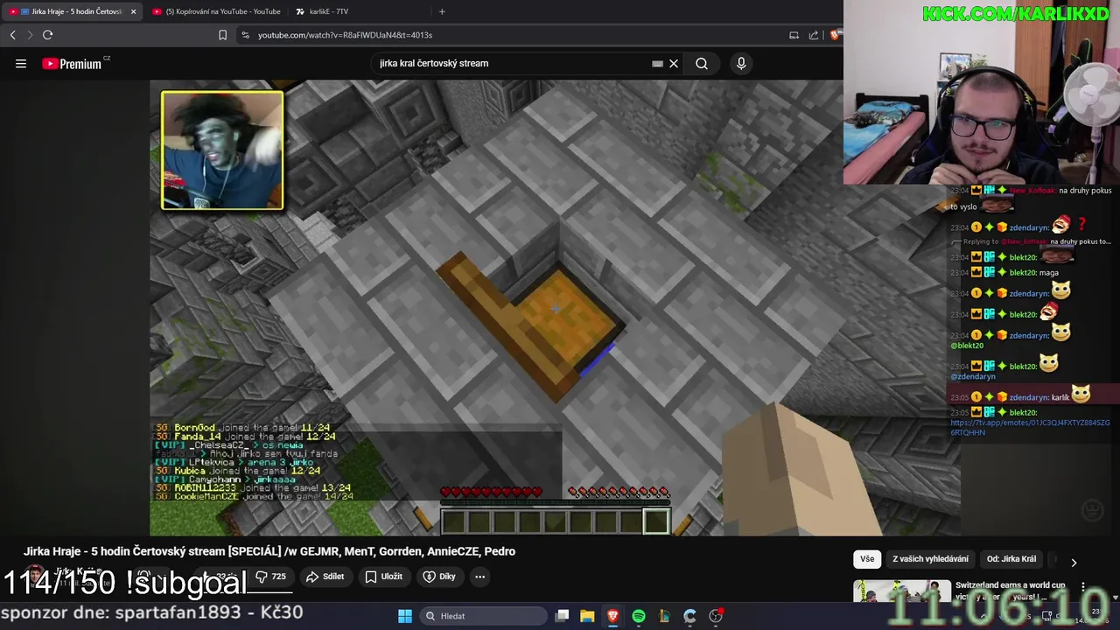This screenshot has width=1120, height=630.
Task: Open options for Switzerland recommended video
Action: tap(1083, 586)
